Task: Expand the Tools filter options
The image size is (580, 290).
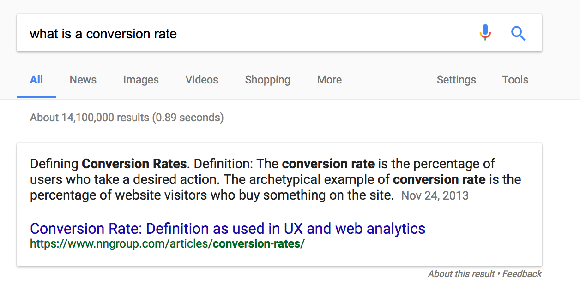Action: coord(515,80)
